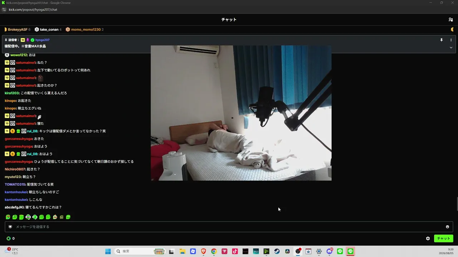Open kantonhoukei username on 'しこんな' message
The height and width of the screenshot is (257, 458).
[x=16, y=200]
